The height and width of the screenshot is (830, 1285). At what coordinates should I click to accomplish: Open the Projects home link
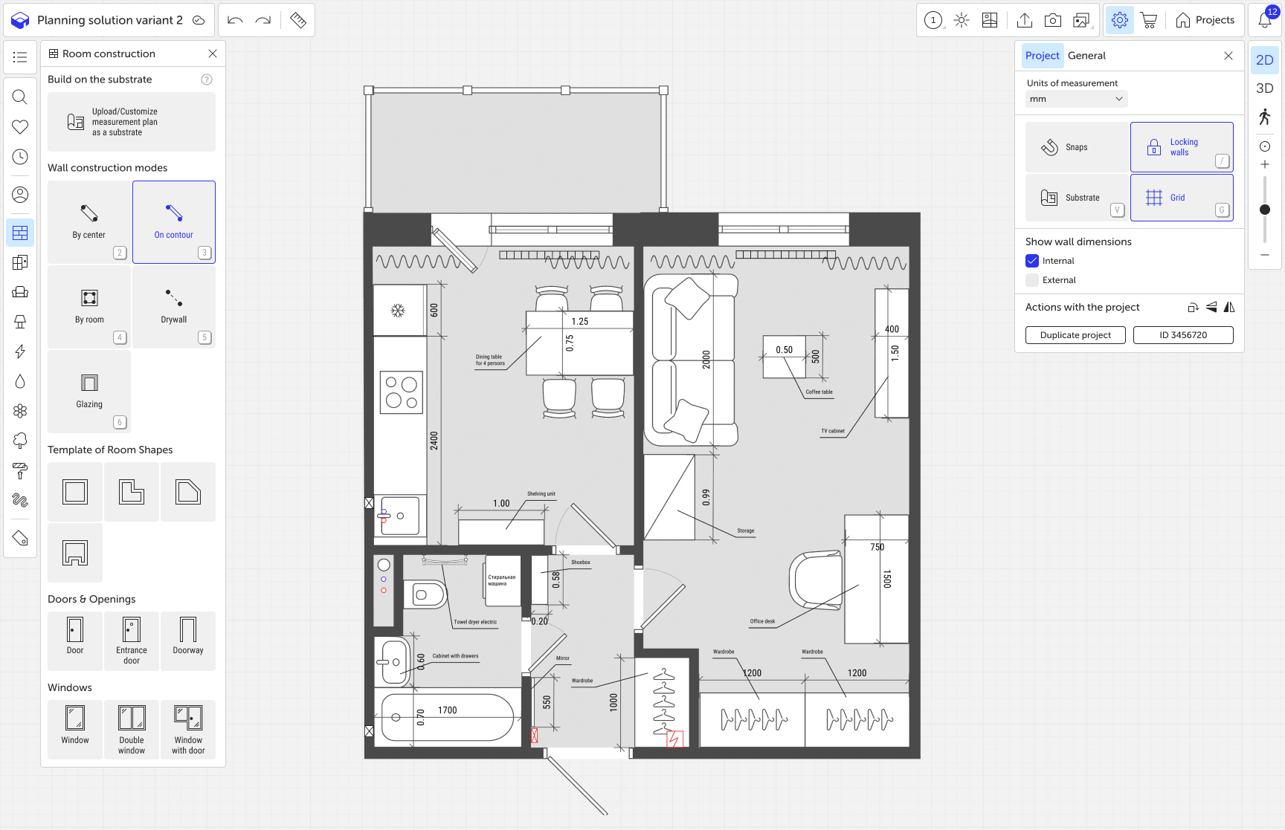coord(1205,20)
